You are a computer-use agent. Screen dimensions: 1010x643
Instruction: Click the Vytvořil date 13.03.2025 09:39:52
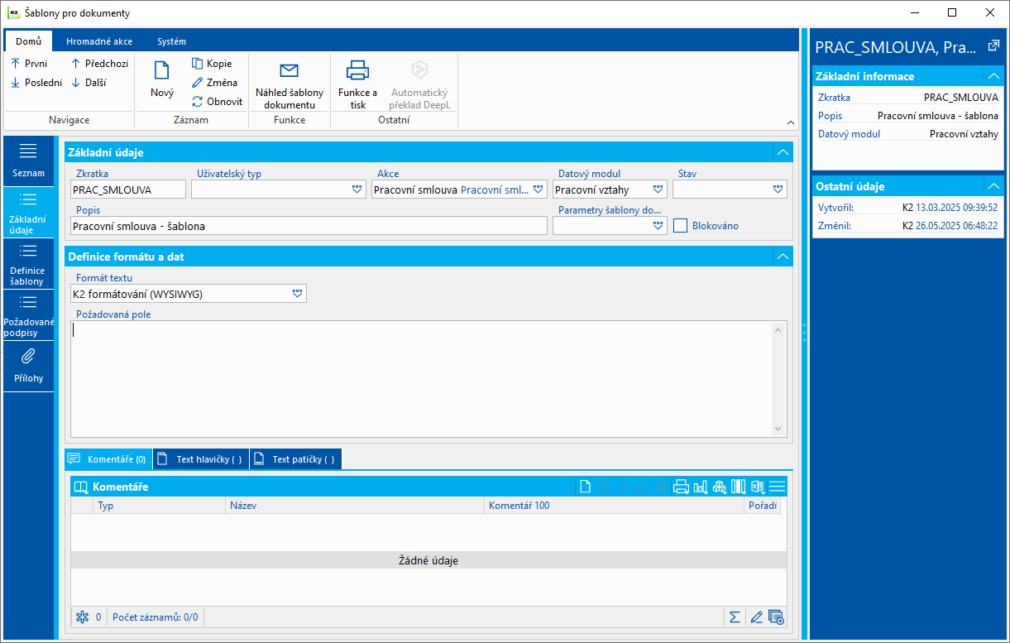pos(957,208)
